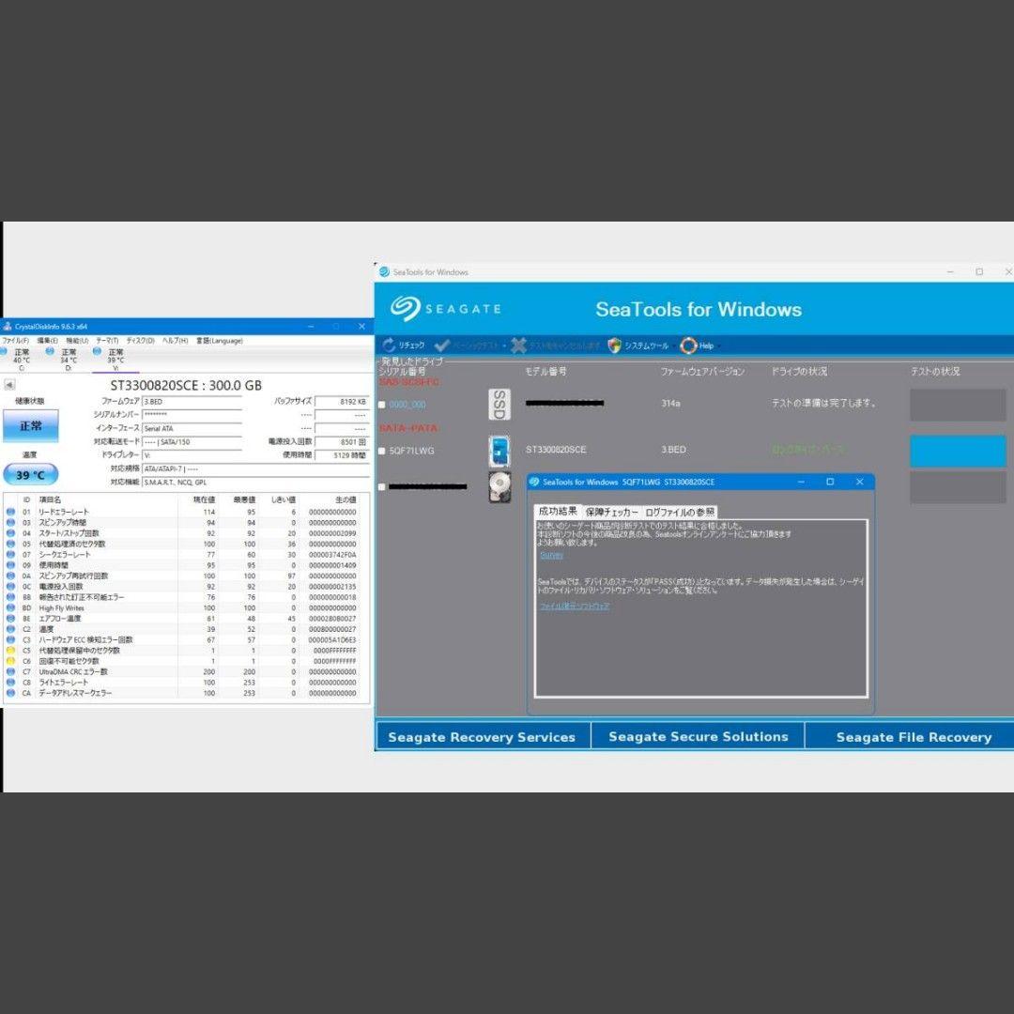This screenshot has width=1014, height=1014.
Task: Click the blue test progress bar
Action: pyautogui.click(x=957, y=451)
